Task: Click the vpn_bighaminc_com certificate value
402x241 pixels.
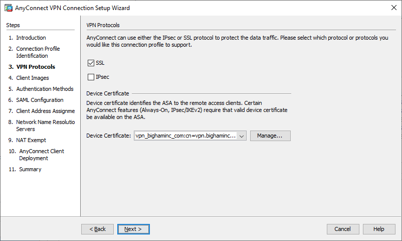Action: pyautogui.click(x=185, y=136)
